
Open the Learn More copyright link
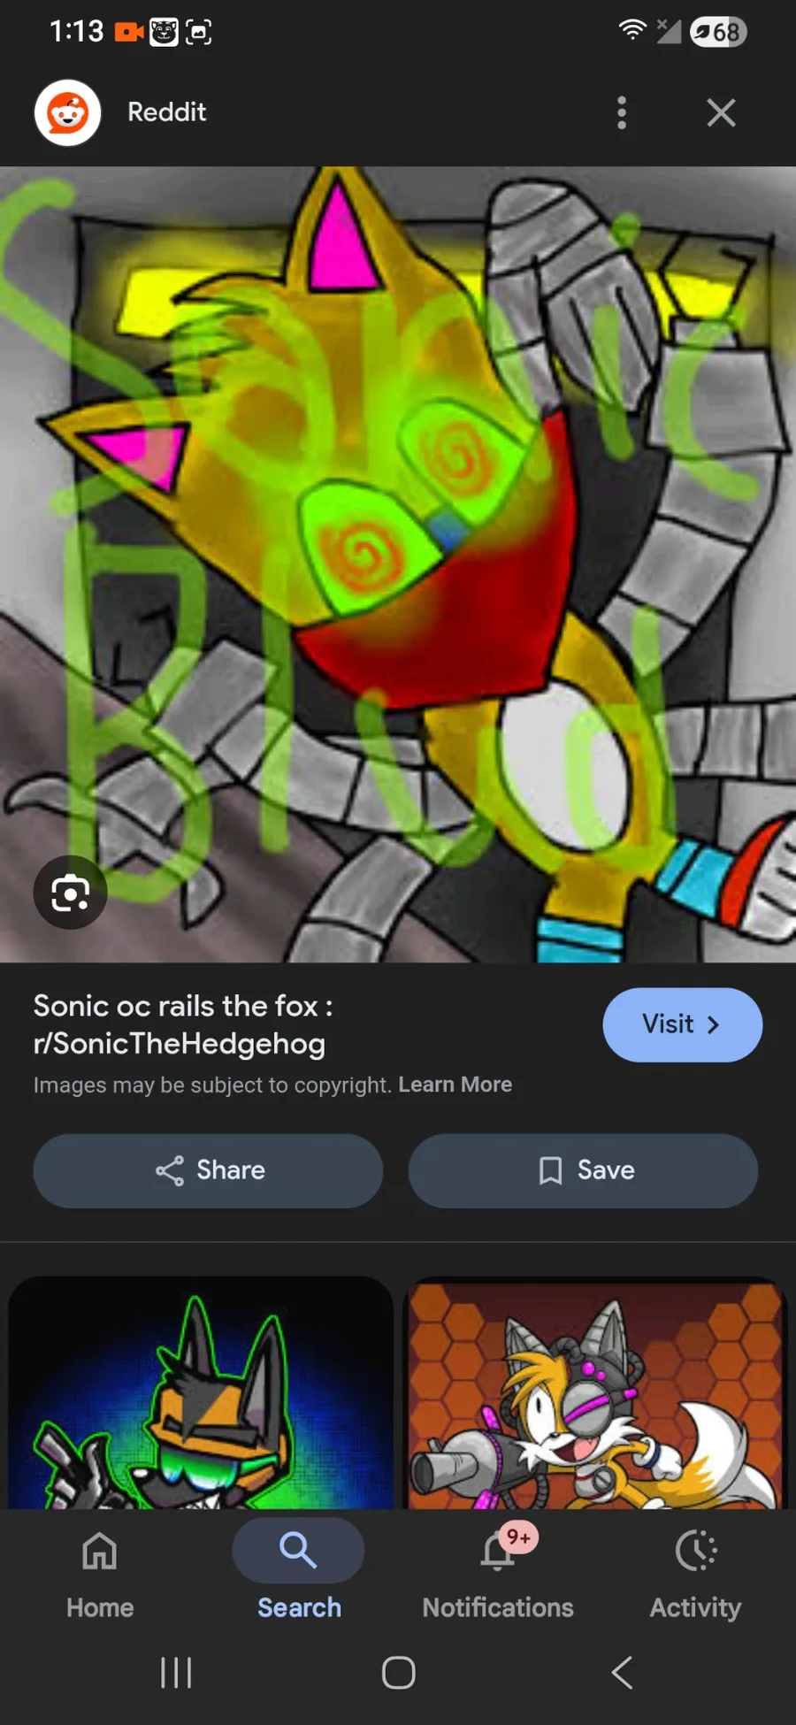click(455, 1085)
